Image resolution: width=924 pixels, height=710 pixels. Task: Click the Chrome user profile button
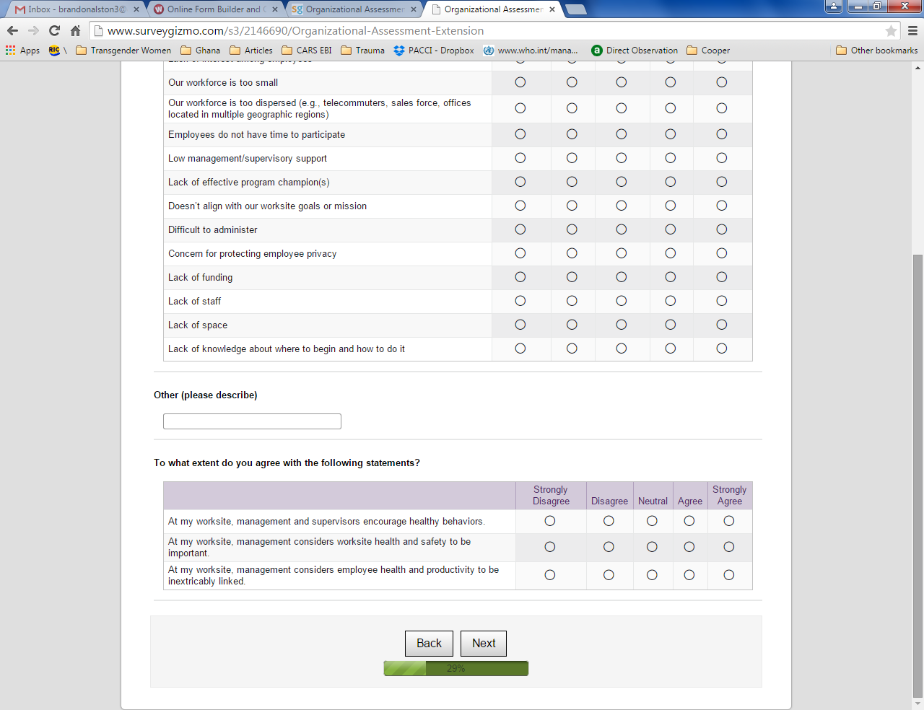tap(834, 6)
